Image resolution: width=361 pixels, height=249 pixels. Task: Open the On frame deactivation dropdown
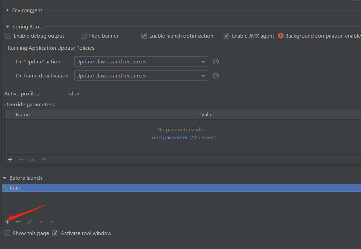tap(141, 75)
